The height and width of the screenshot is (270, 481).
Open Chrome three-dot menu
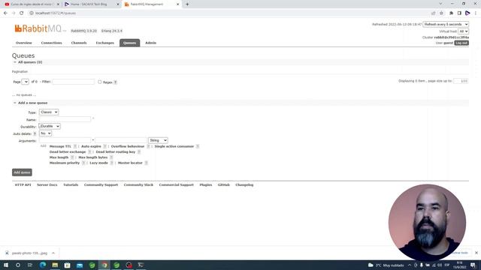(x=476, y=13)
